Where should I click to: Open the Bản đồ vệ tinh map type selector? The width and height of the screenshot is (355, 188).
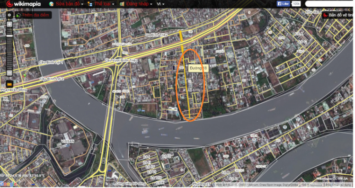[x=338, y=15]
